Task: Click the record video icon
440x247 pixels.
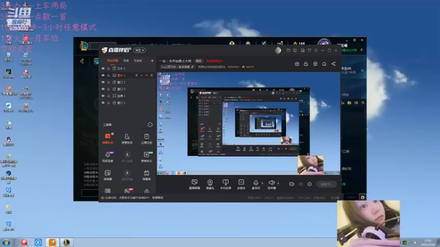Action: click(x=291, y=184)
